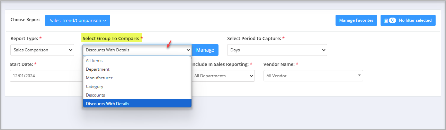Choose the Discounts list option
This screenshot has height=130, width=446.
click(x=137, y=95)
